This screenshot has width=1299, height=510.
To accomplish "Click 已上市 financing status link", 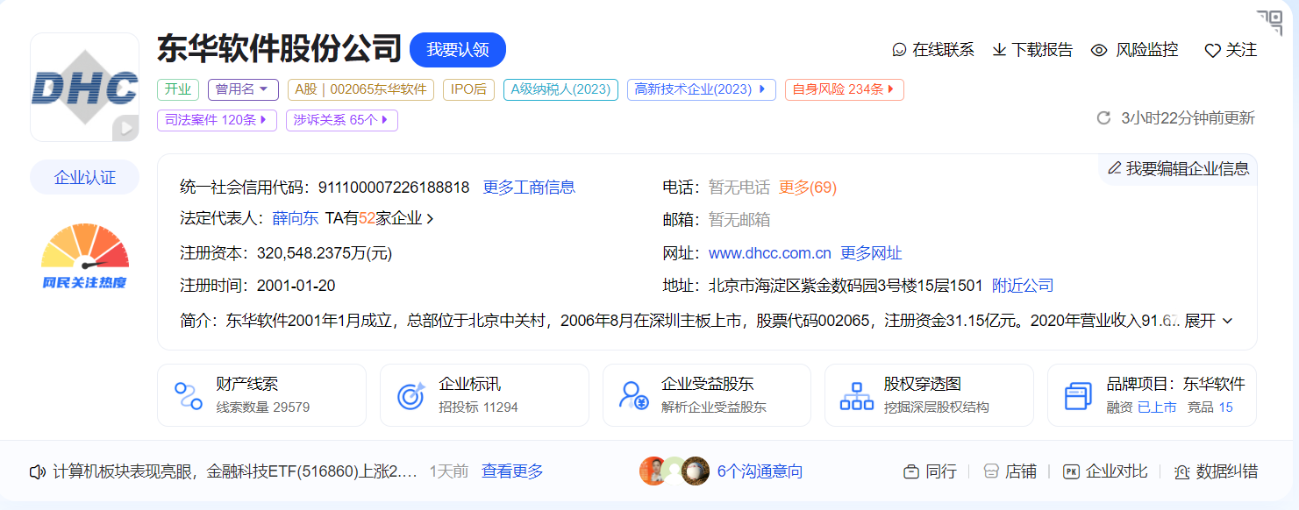I will pyautogui.click(x=1157, y=407).
